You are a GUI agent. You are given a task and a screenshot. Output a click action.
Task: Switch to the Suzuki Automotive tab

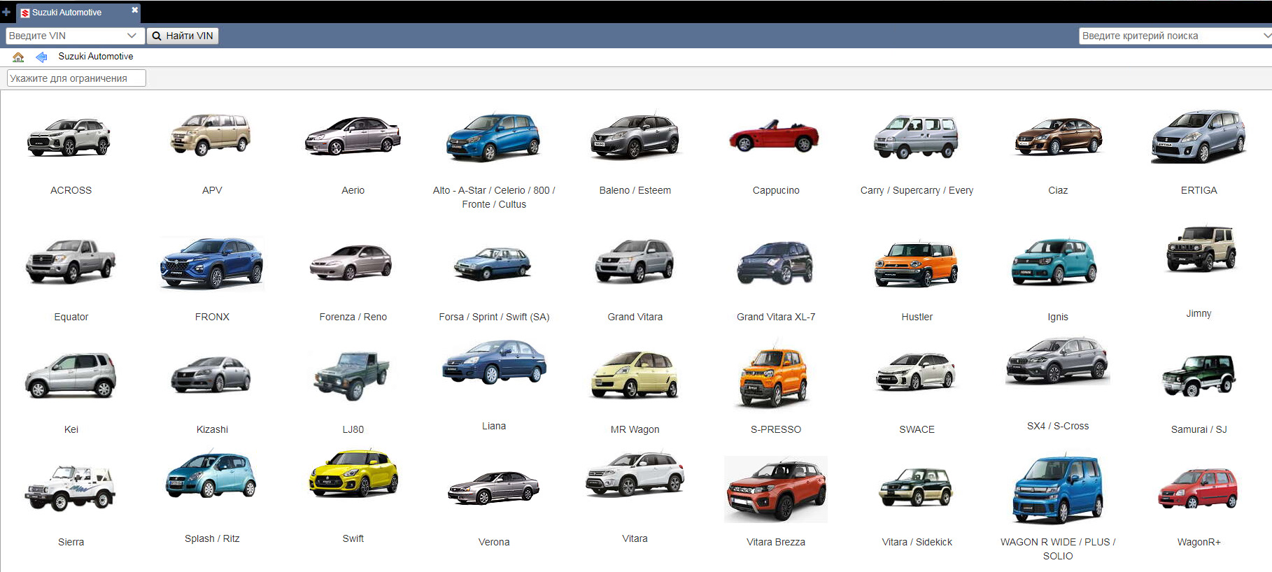[67, 13]
